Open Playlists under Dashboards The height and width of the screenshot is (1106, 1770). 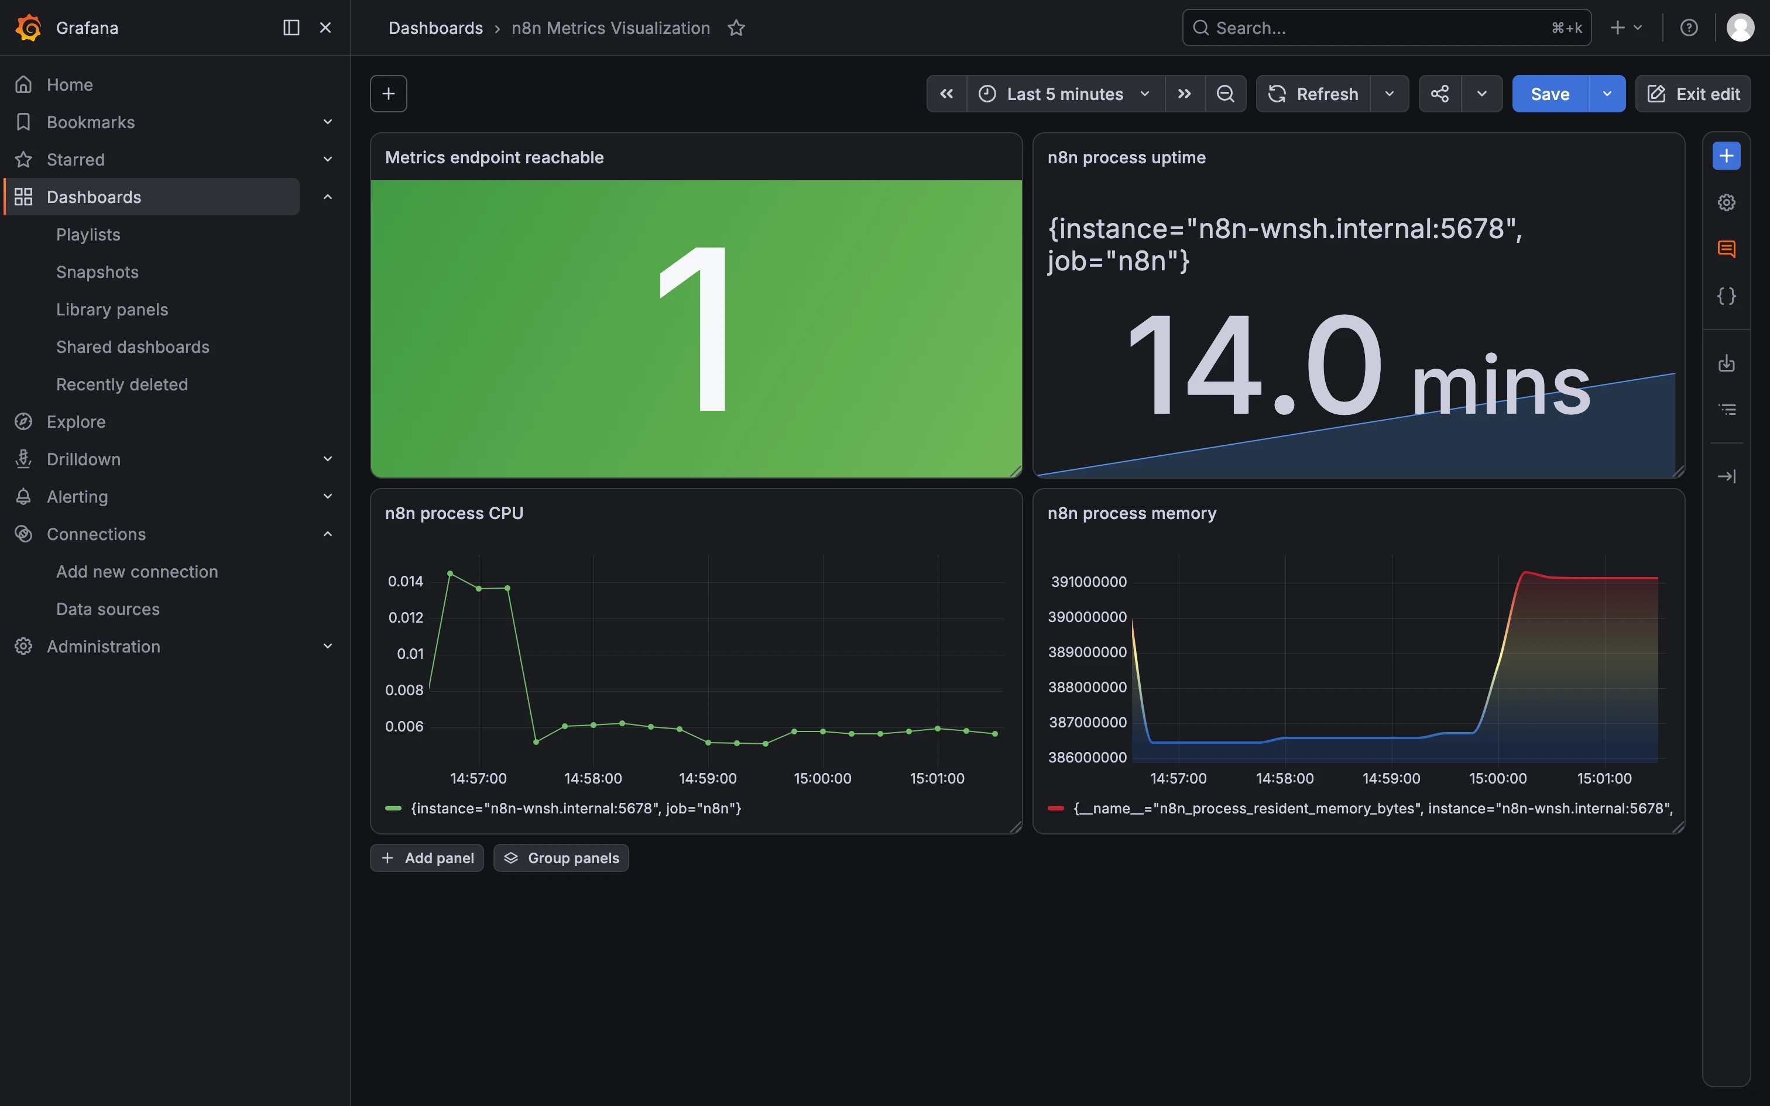(x=88, y=235)
